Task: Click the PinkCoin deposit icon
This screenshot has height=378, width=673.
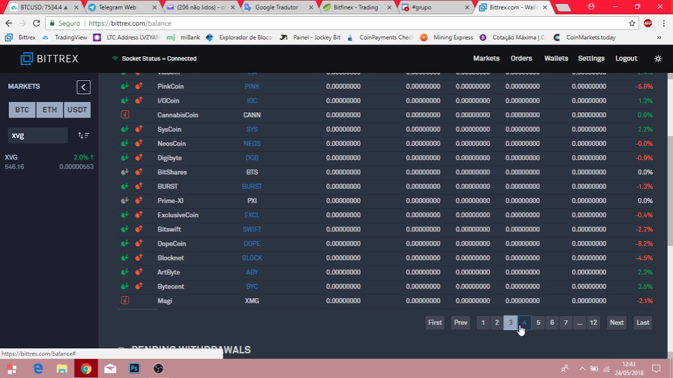Action: 125,86
